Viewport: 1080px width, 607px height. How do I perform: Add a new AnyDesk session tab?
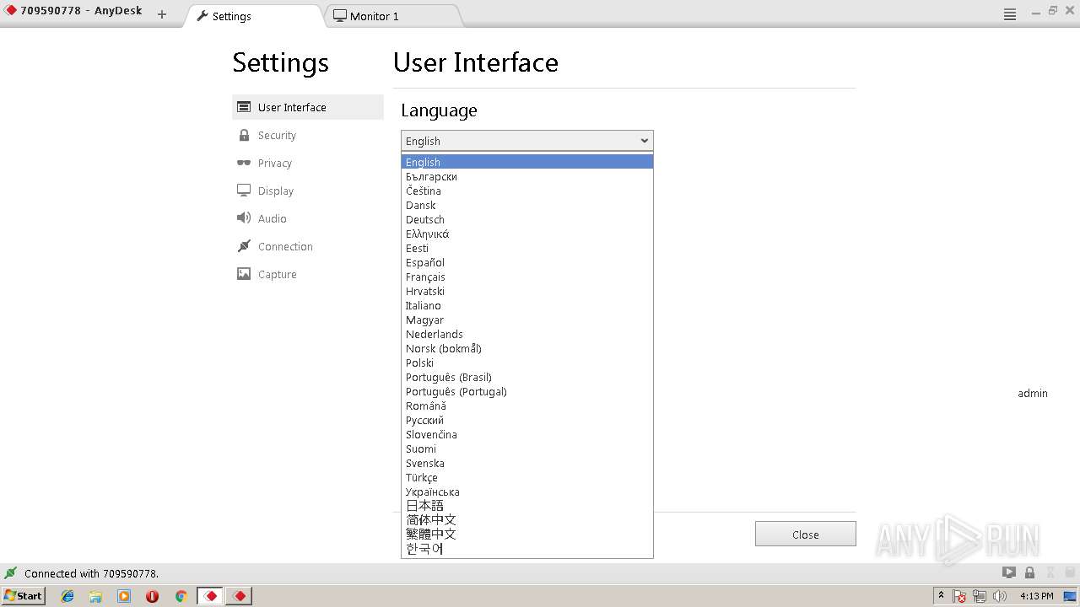[x=162, y=14]
